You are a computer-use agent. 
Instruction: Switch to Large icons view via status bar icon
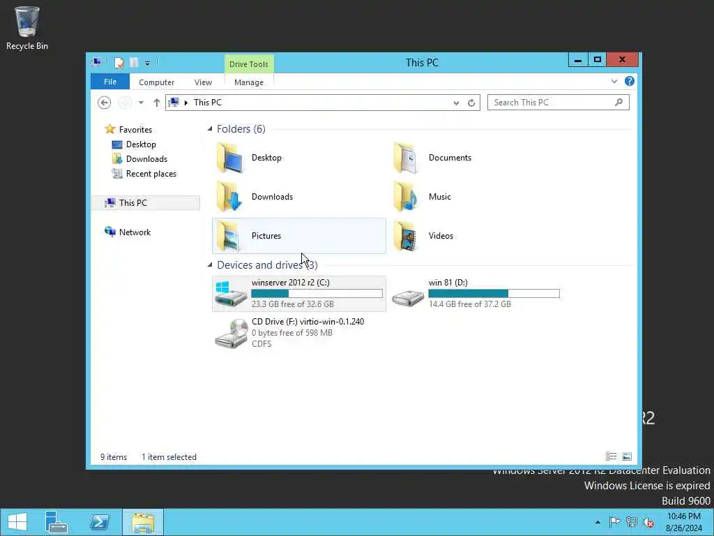coord(627,456)
